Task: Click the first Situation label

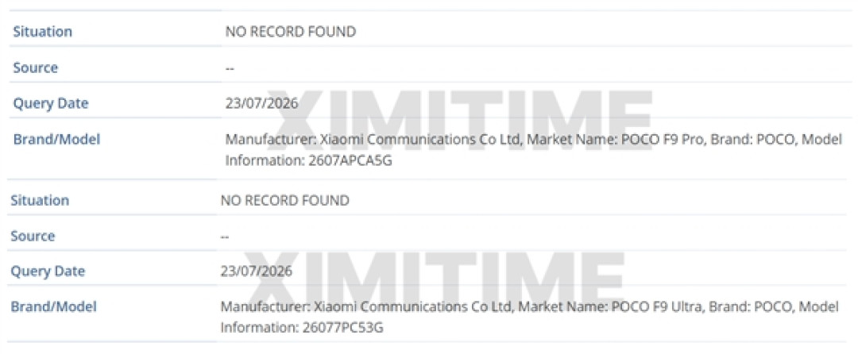Action: coord(43,32)
